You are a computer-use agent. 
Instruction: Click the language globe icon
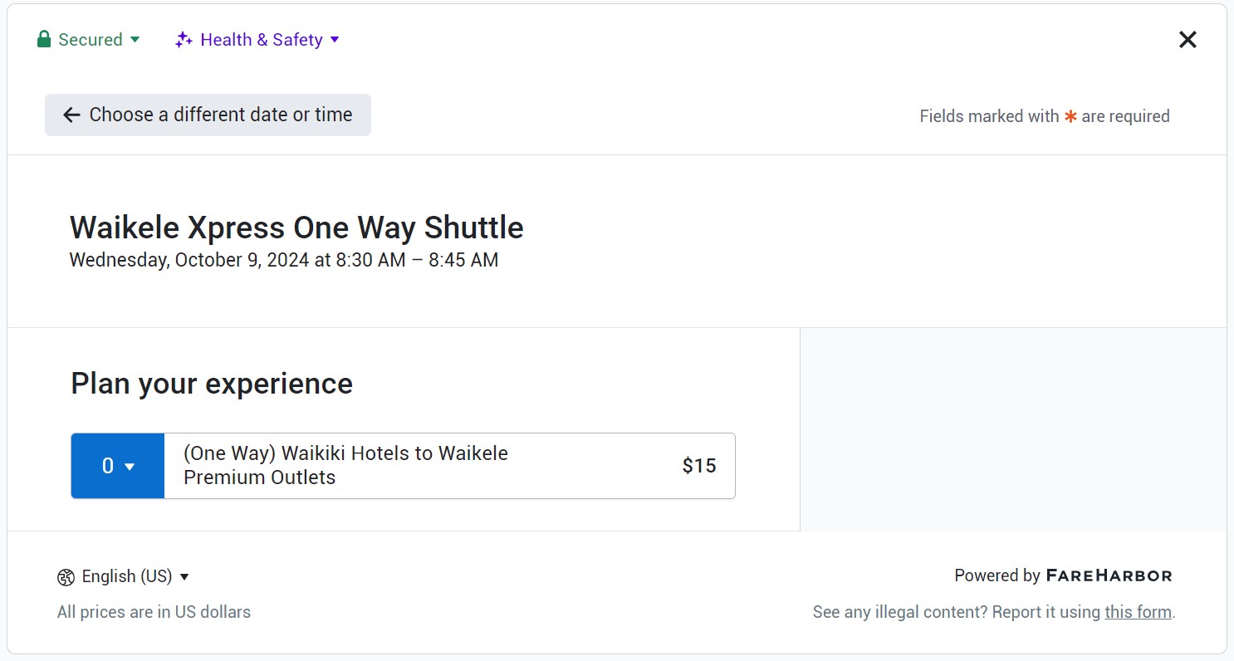click(x=66, y=577)
